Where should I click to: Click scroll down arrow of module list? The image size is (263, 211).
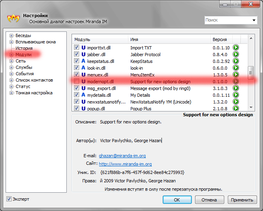(x=251, y=107)
